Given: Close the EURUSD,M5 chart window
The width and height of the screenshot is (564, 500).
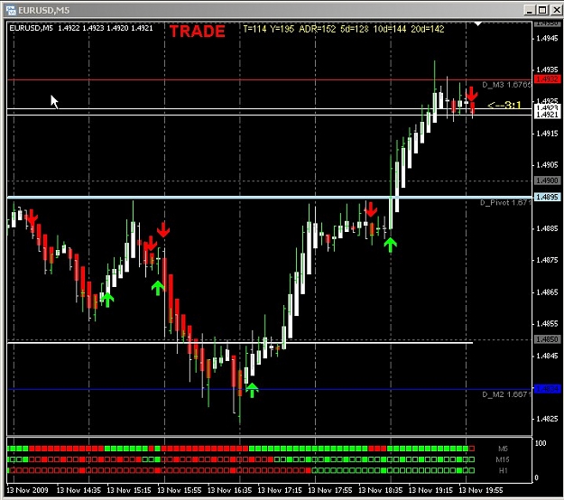Looking at the screenshot, I should pyautogui.click(x=556, y=10).
